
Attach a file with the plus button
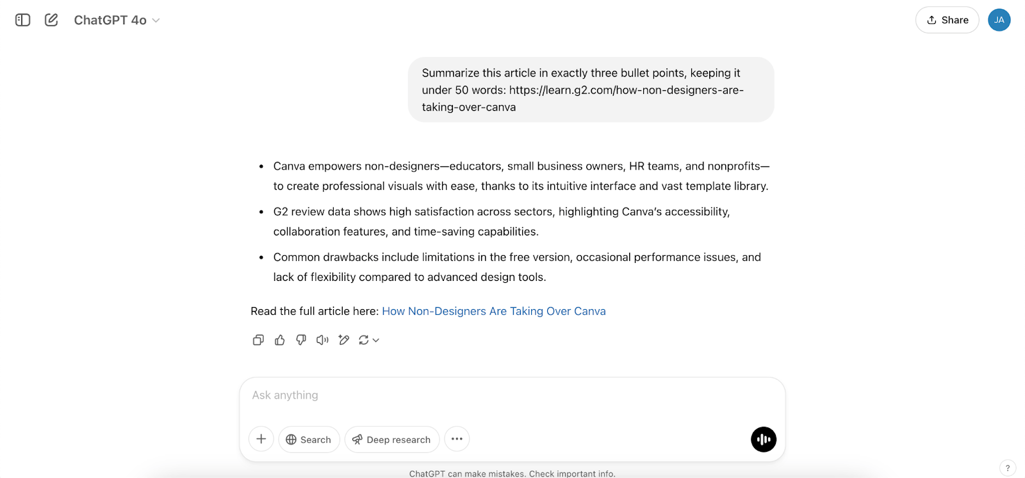point(261,439)
